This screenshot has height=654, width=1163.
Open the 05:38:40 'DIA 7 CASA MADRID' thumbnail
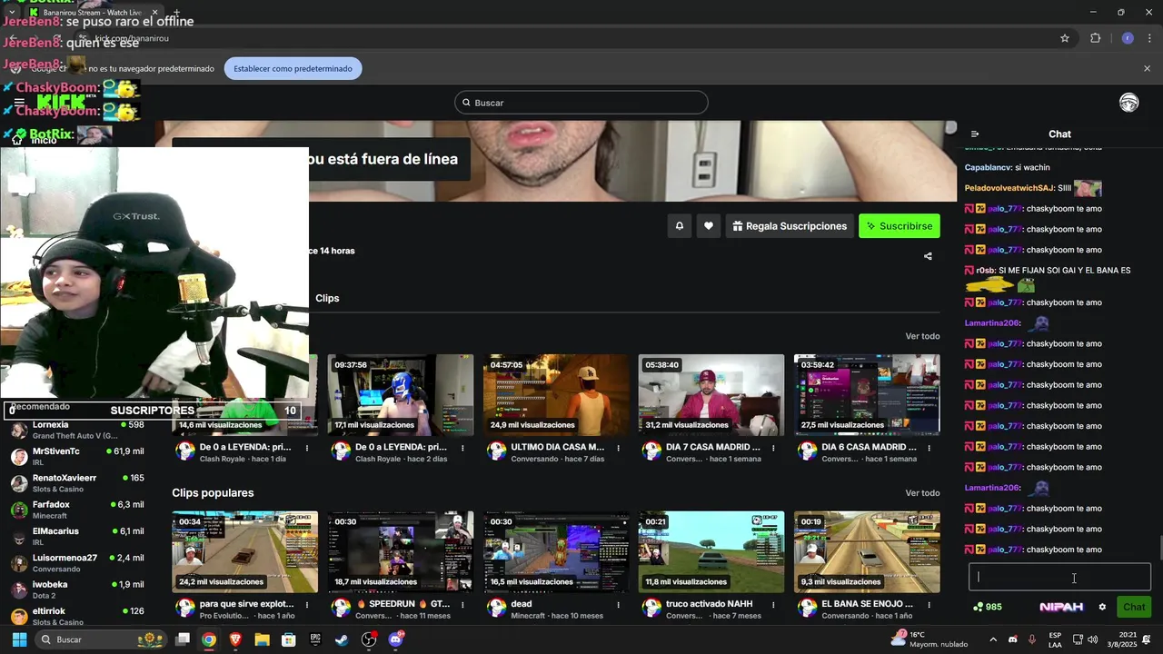click(x=711, y=395)
